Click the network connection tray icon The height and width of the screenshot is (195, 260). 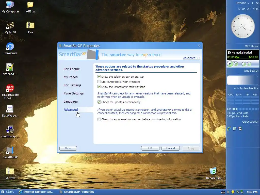point(237,192)
